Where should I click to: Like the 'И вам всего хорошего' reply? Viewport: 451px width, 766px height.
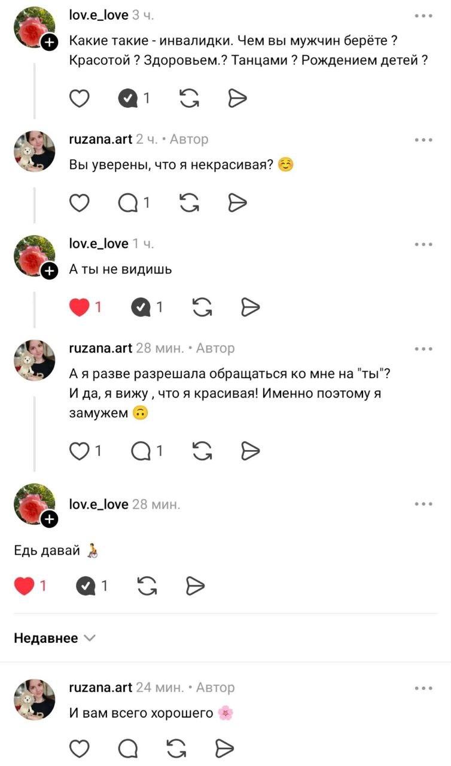pyautogui.click(x=80, y=747)
